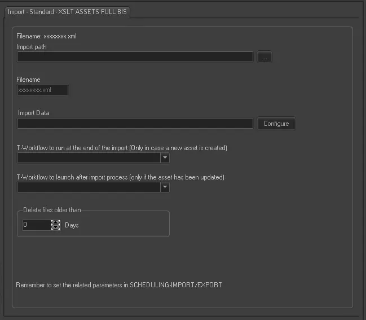Click the 'Delete files older than' group title
Viewport: 366px width, 320px height.
tap(52, 210)
